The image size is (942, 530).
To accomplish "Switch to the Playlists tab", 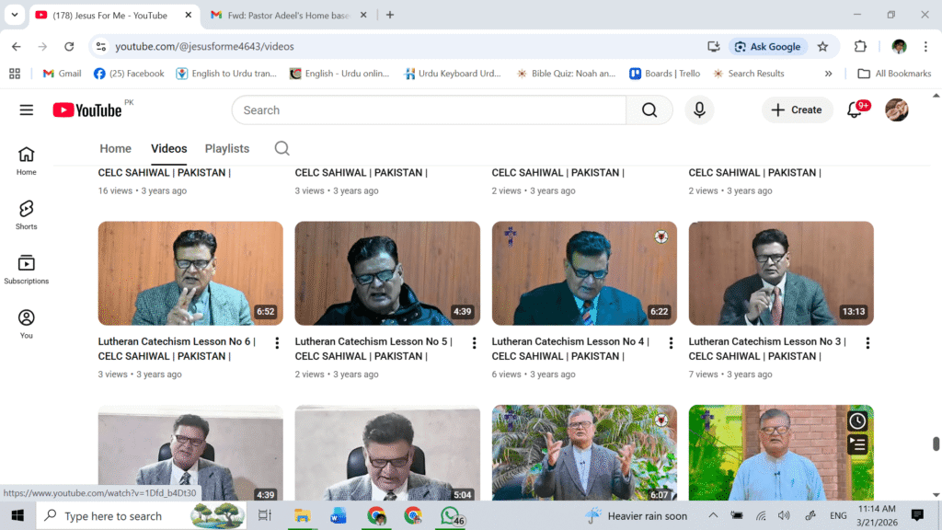I will click(x=227, y=148).
